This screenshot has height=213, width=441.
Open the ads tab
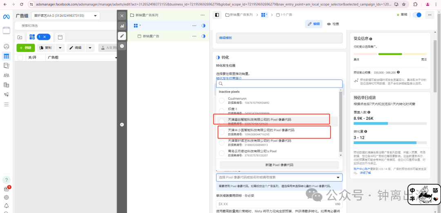click(60, 37)
